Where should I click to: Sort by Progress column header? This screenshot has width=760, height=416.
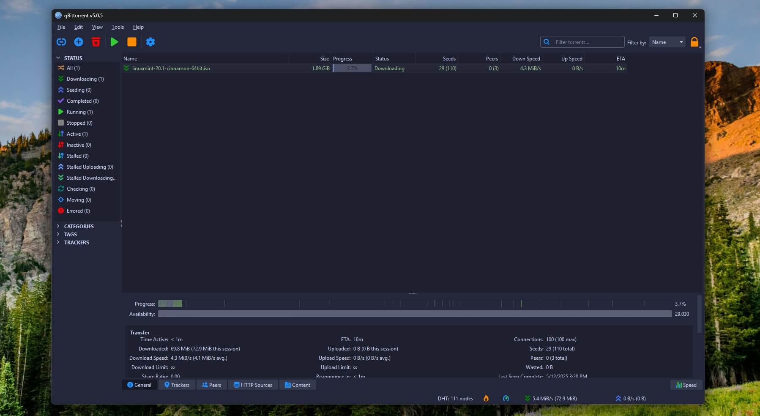352,58
